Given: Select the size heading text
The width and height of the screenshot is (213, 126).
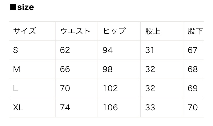Looking at the screenshot, I should click(x=26, y=7).
